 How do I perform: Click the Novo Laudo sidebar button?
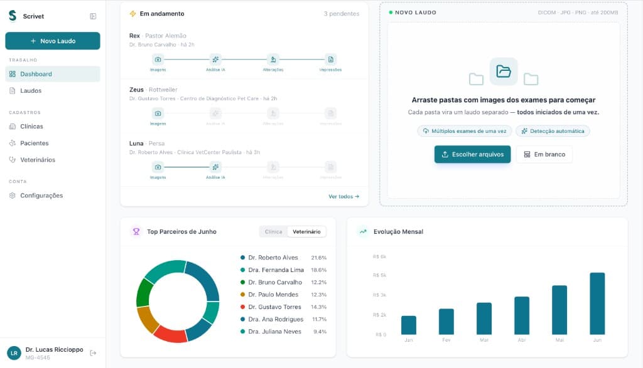[x=53, y=41]
